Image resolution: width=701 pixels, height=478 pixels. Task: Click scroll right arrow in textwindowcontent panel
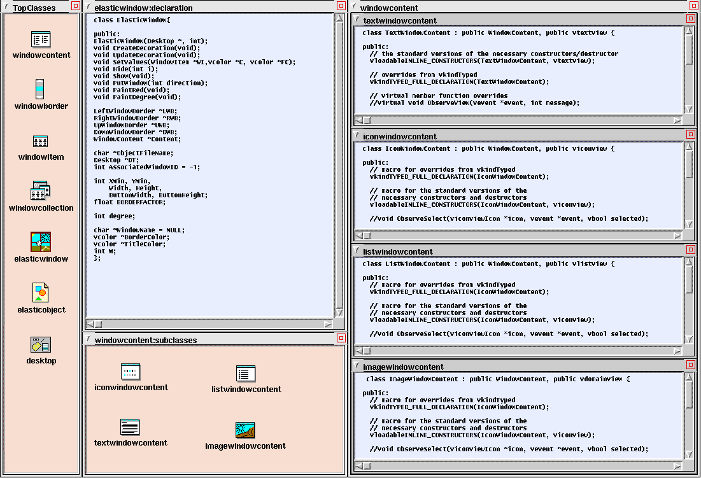point(677,120)
